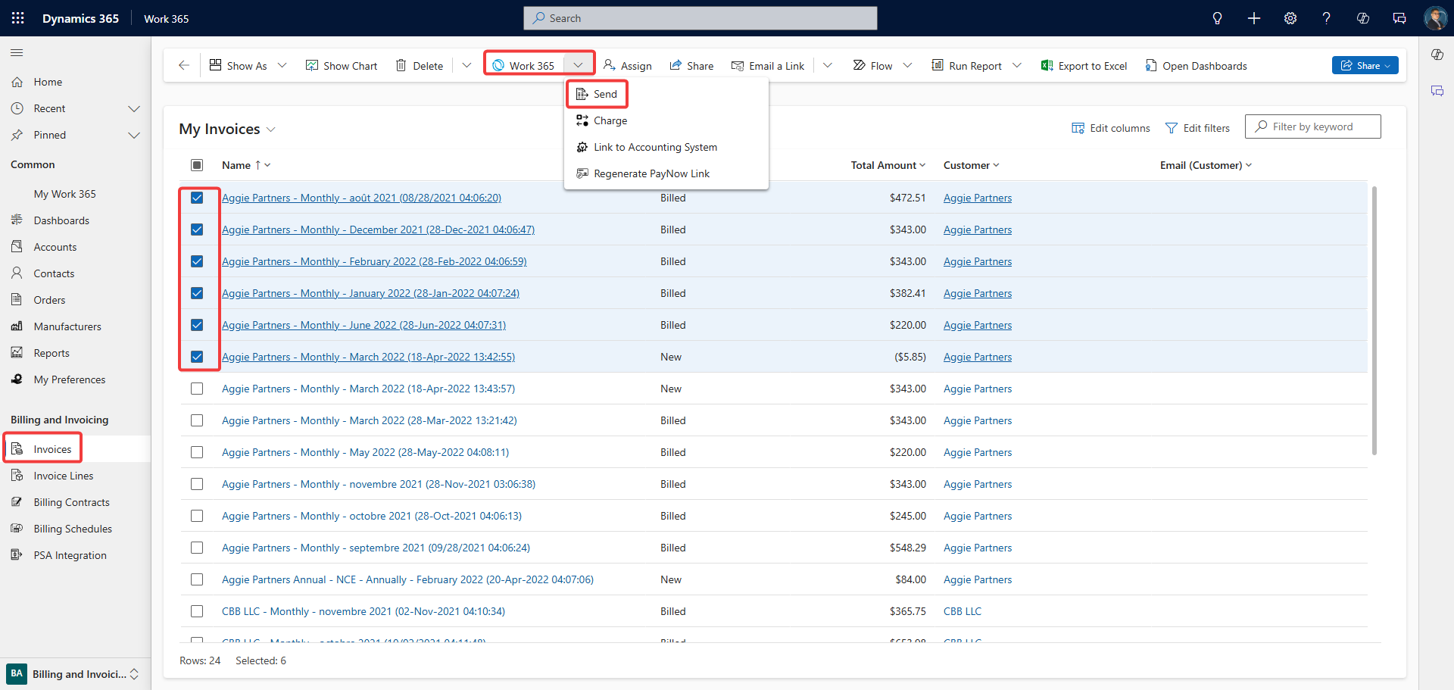Click the Delete trash button
Screen dimensions: 1454x690
point(420,66)
